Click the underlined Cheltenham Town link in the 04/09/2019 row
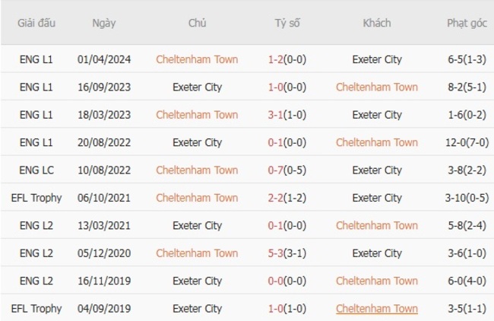494x321 pixels. (x=376, y=308)
